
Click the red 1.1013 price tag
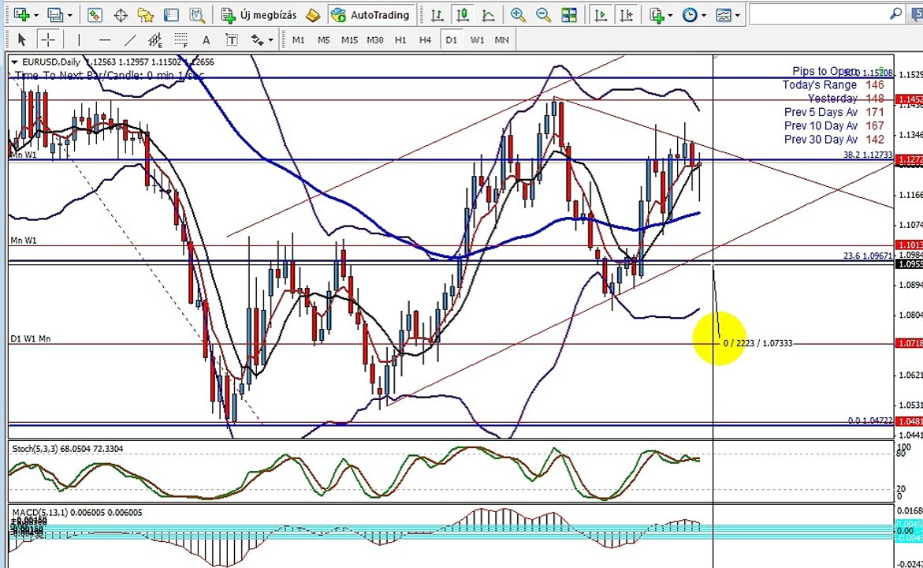(x=908, y=245)
